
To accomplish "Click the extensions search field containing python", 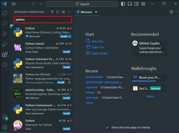I will tap(43, 20).
